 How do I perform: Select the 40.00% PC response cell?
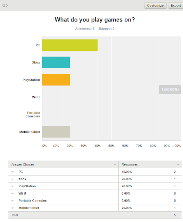[127, 172]
